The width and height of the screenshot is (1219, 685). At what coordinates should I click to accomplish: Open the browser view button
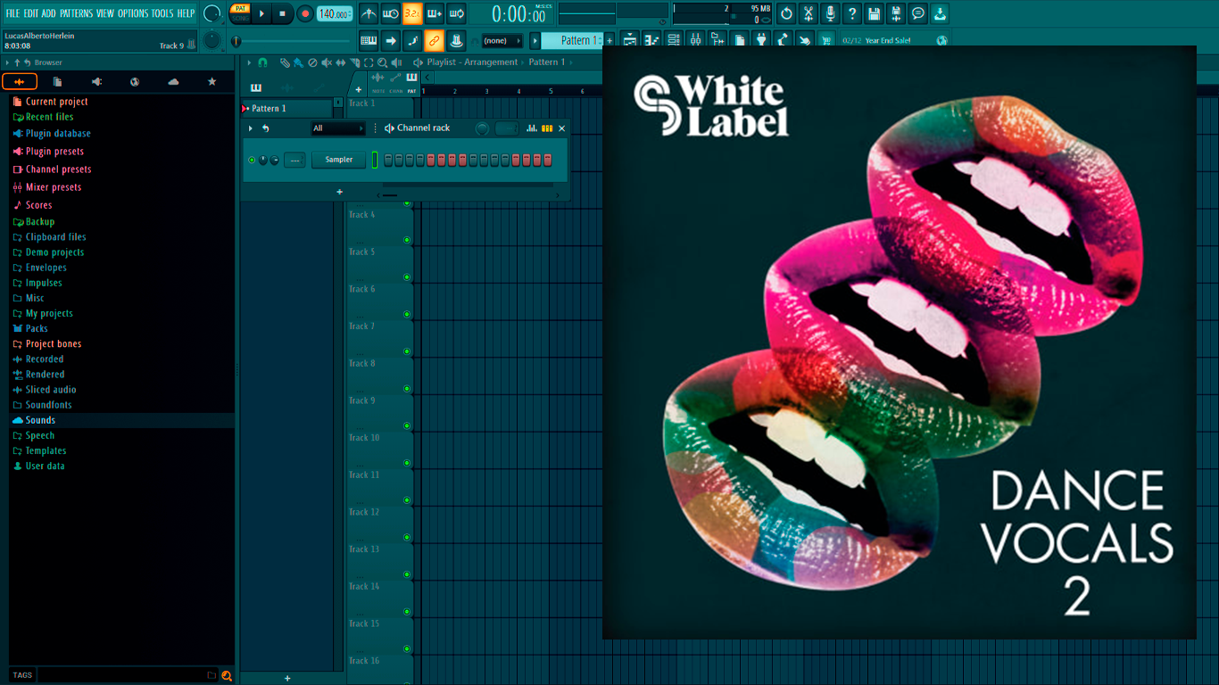(x=717, y=40)
